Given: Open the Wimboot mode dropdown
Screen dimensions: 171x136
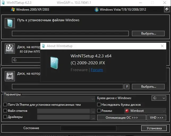Looking at the screenshot, I should pos(145,111).
